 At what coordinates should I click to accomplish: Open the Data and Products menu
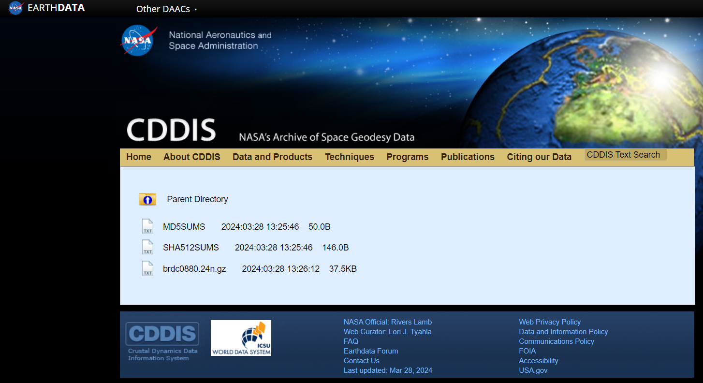[273, 157]
